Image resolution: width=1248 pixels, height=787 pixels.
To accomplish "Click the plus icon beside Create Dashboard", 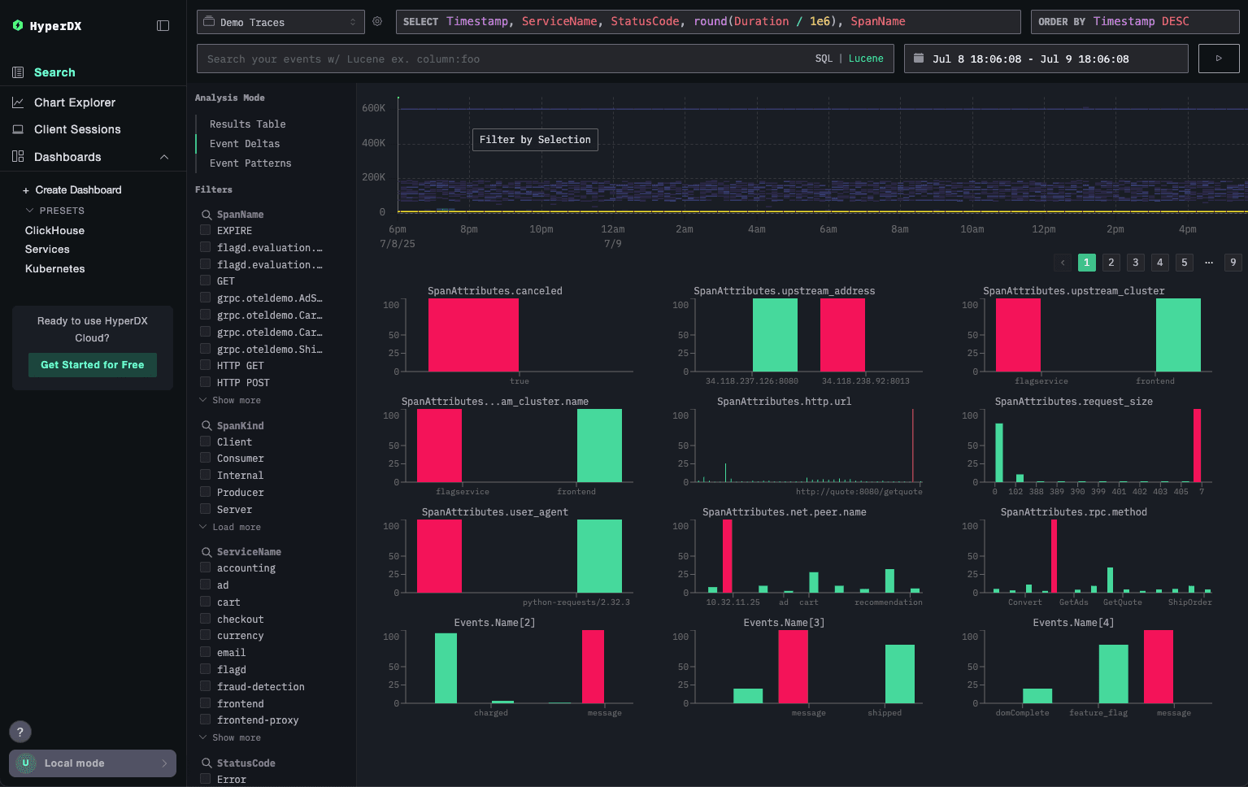I will click(26, 190).
